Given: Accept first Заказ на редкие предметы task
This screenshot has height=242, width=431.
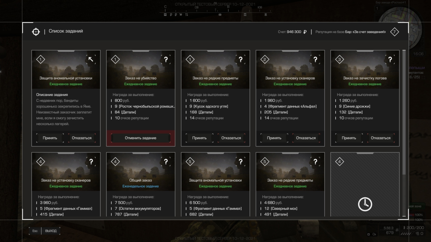Looking at the screenshot, I should coord(199,138).
